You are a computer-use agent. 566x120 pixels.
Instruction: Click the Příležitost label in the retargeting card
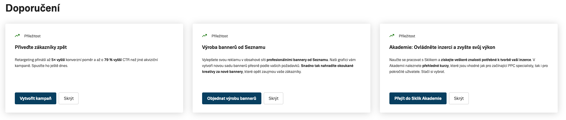pos(32,36)
